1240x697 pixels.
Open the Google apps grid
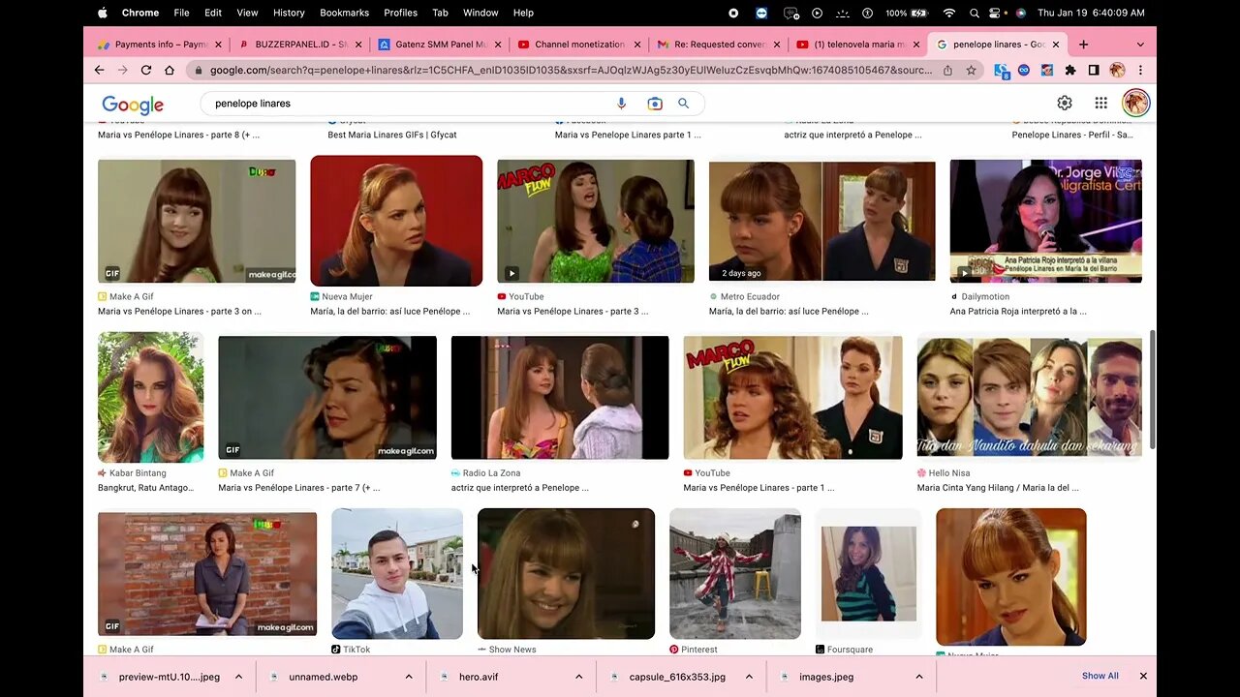[x=1100, y=104]
